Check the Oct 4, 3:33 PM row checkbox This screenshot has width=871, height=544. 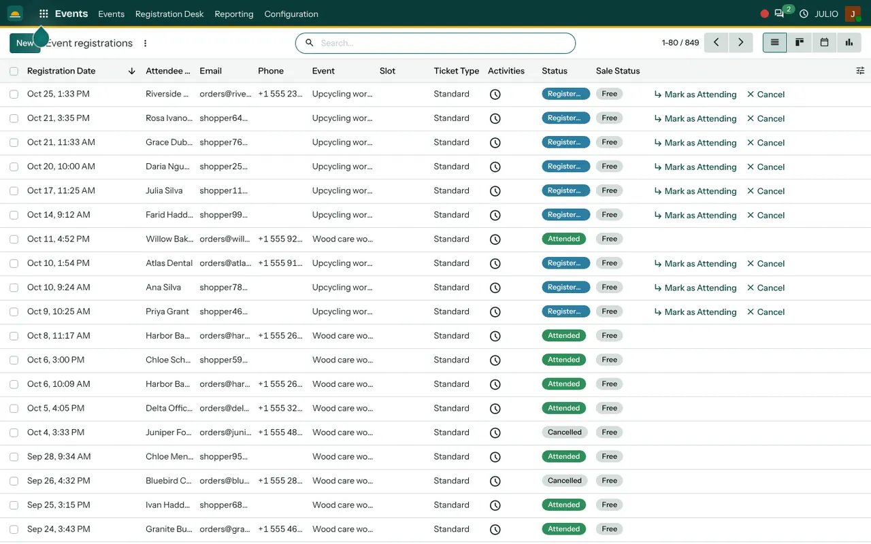coord(14,432)
